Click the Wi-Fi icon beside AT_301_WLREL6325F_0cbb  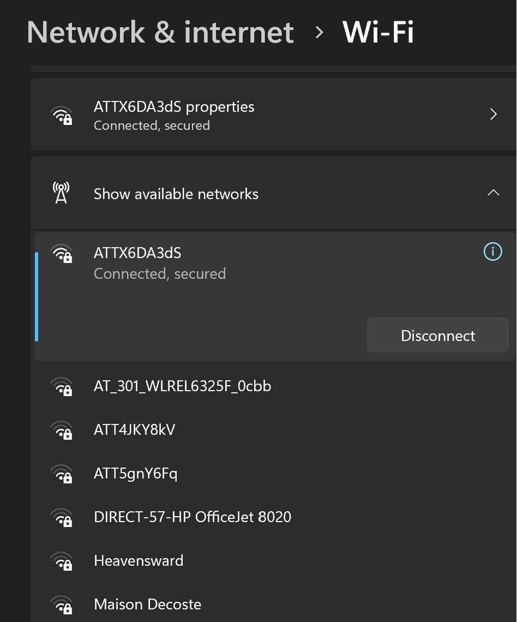click(x=62, y=387)
